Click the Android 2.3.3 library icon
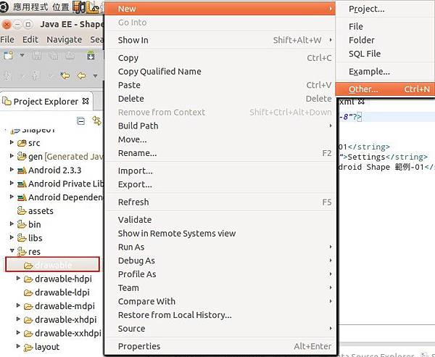This screenshot has height=357, width=435. pyautogui.click(x=22, y=171)
